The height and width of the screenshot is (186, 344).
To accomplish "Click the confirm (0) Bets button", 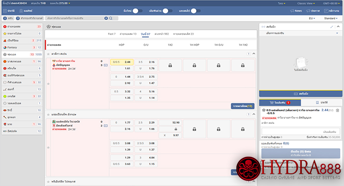I will (301, 153).
